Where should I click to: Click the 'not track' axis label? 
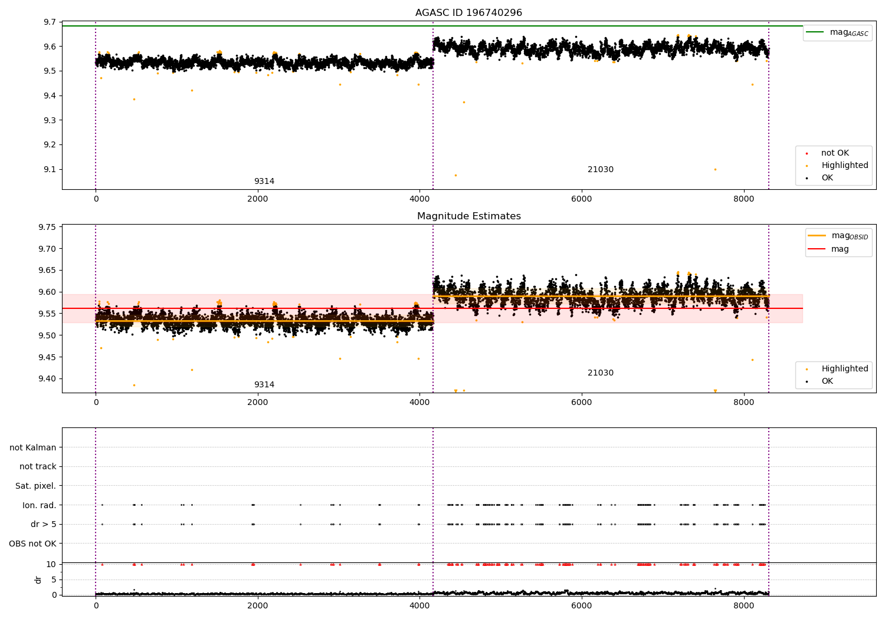tap(38, 467)
